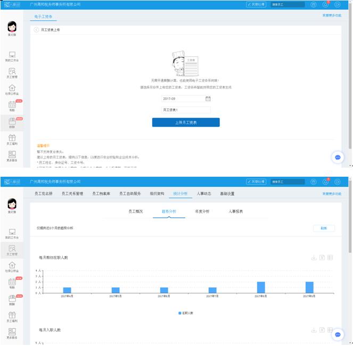
Task: Click the Excel export icon for the 每月期初在职人数 chart
Action: click(x=322, y=258)
